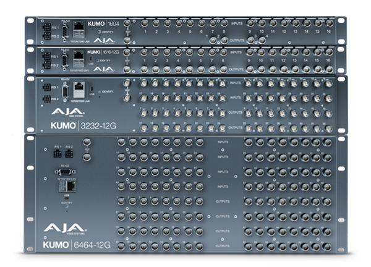The width and height of the screenshot is (371, 267).
Task: Select the Ethernet LAN port on KUMO 1604
Action: 79,30
